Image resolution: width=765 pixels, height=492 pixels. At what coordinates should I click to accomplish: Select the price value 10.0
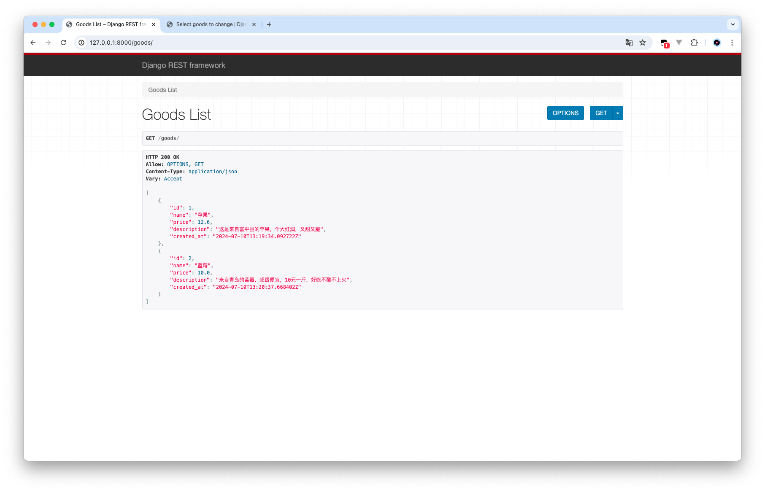[x=203, y=273]
